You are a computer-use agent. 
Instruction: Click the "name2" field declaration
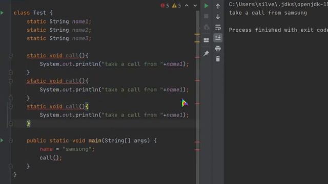click(x=59, y=30)
